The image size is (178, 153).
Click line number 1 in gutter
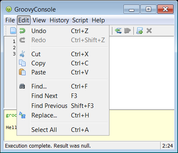tap(14, 41)
